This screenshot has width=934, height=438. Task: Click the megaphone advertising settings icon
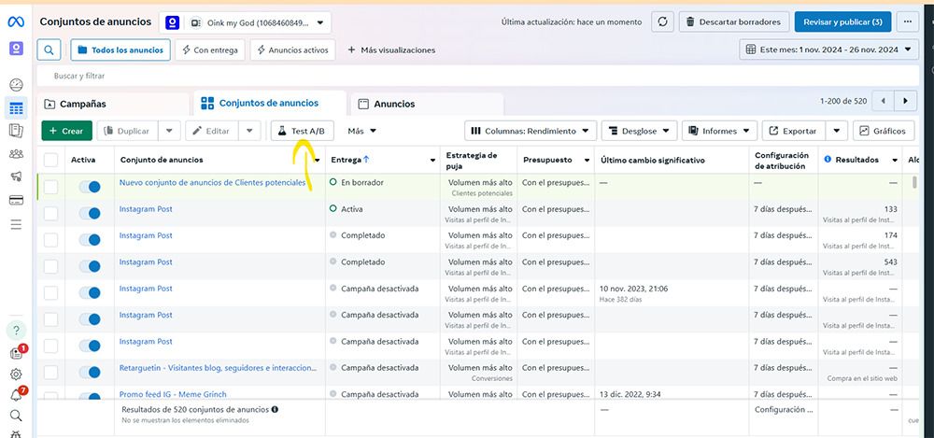coord(16,177)
